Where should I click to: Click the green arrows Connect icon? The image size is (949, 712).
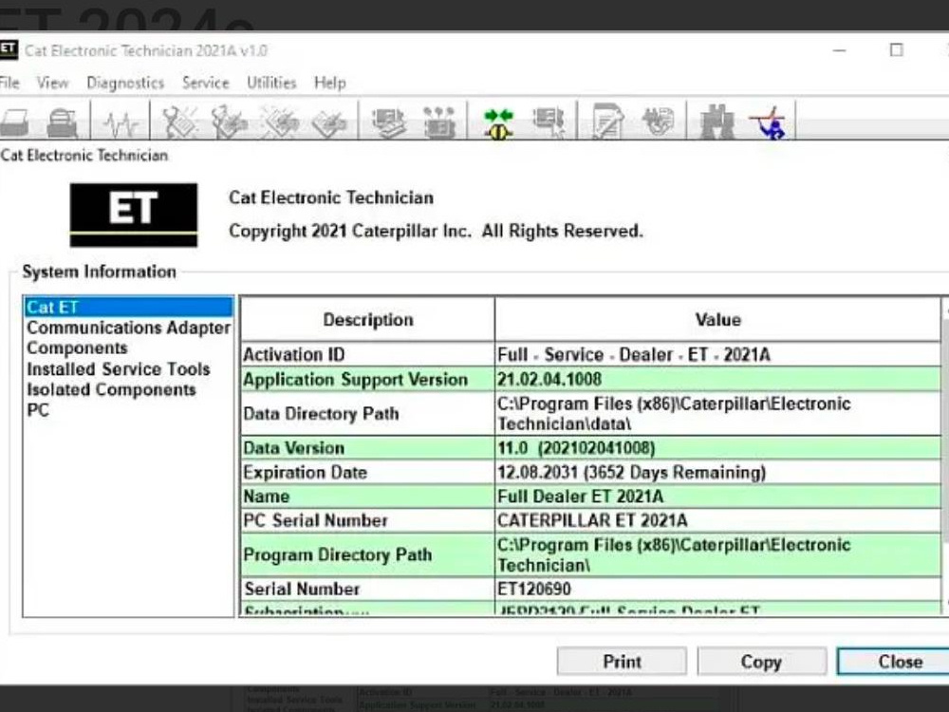(498, 122)
